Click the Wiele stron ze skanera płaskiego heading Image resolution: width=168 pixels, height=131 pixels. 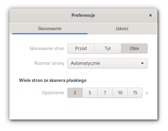click(53, 80)
